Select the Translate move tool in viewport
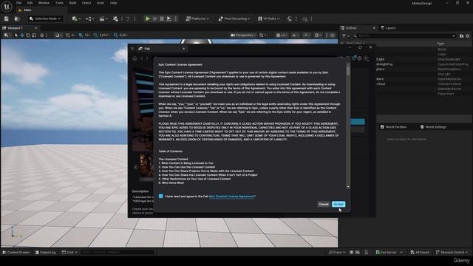 (x=22, y=35)
